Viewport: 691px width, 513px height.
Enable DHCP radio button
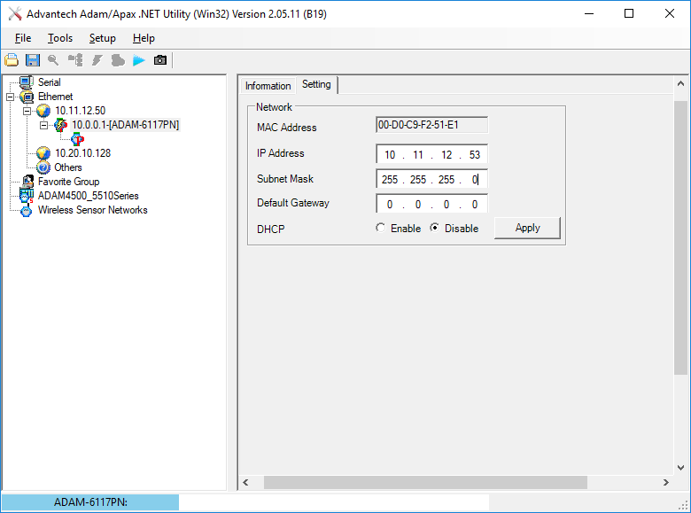tap(380, 228)
